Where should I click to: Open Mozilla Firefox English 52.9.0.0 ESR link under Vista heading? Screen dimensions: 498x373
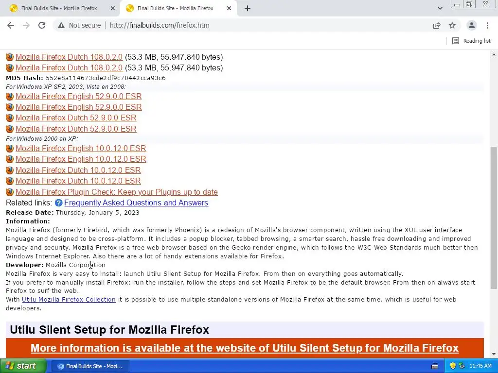pyautogui.click(x=78, y=96)
